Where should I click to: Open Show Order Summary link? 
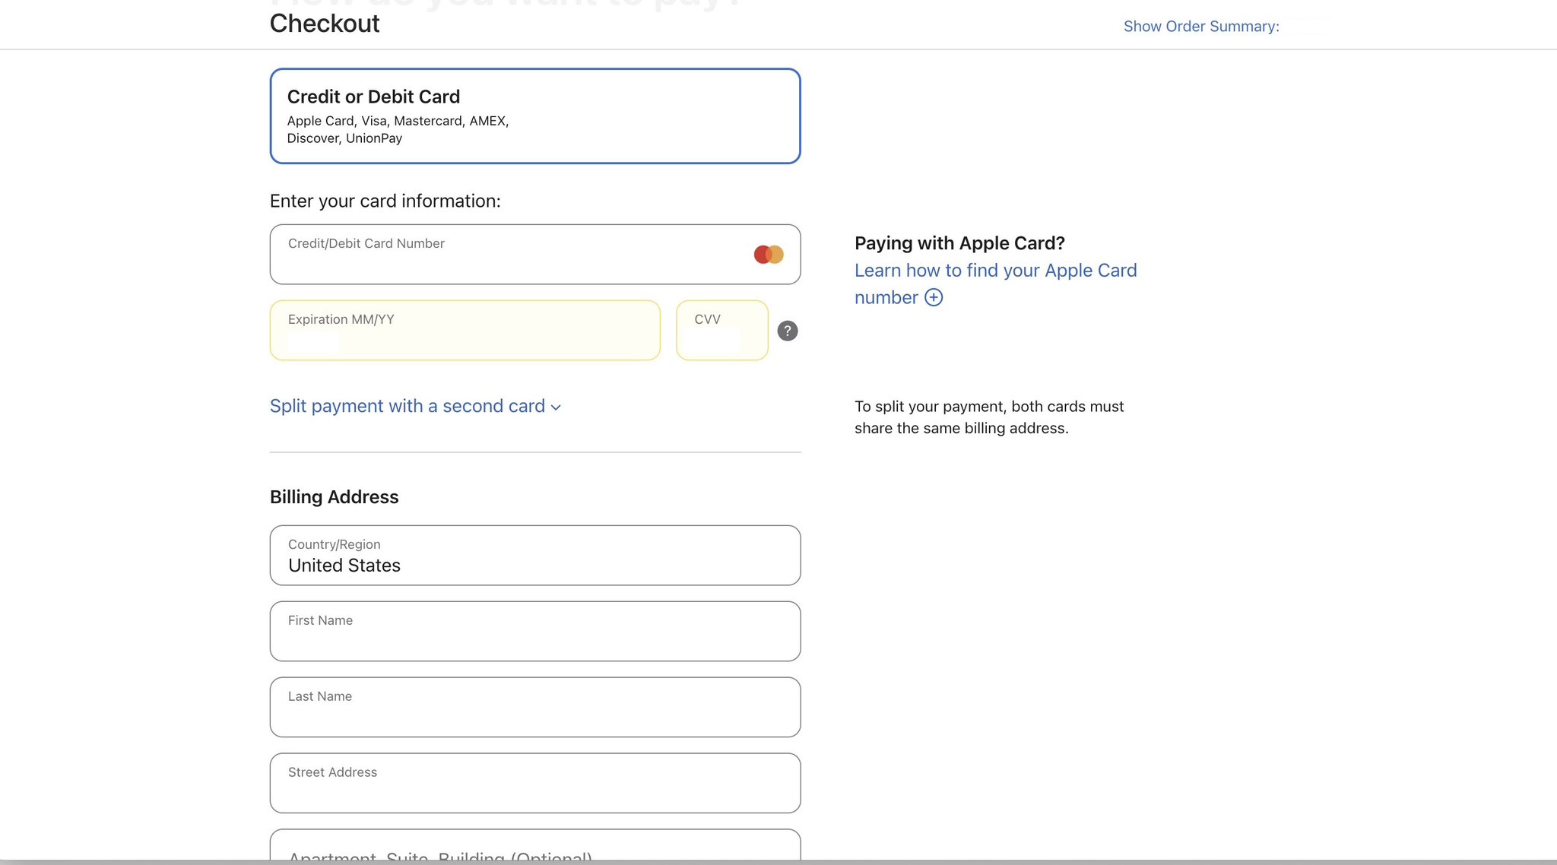(1201, 27)
